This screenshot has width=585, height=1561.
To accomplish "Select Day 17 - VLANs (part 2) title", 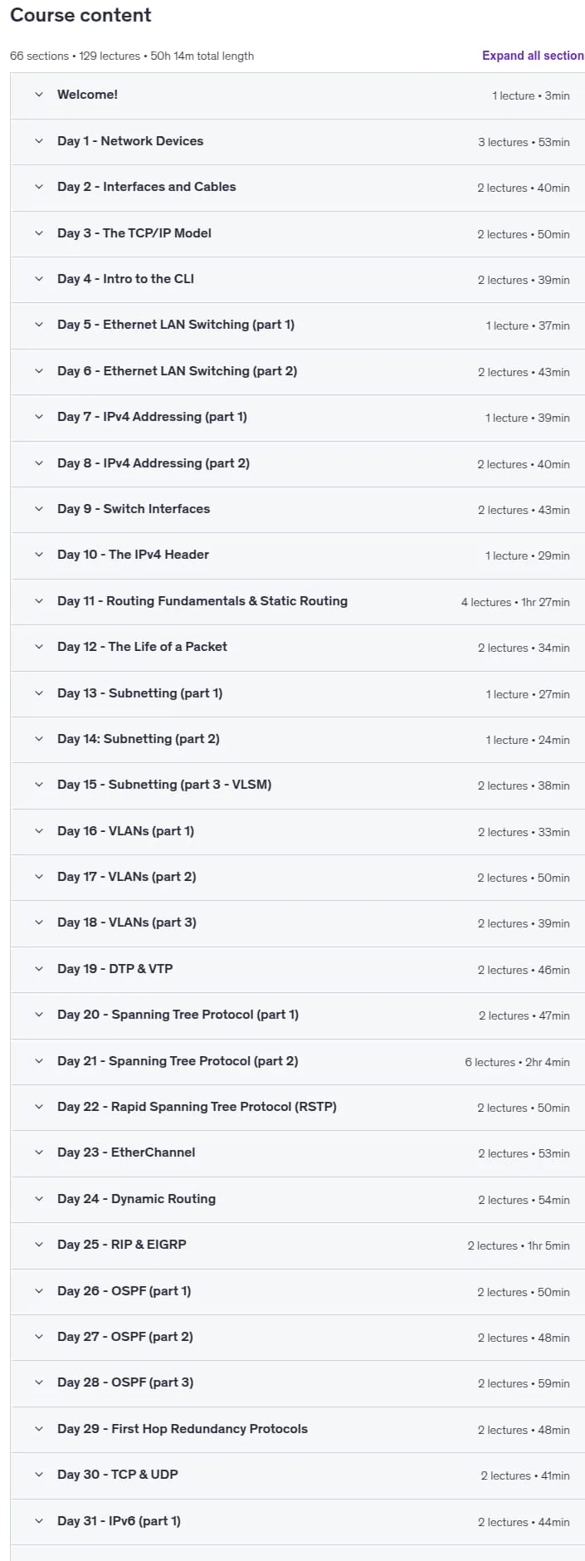I will coord(127,877).
